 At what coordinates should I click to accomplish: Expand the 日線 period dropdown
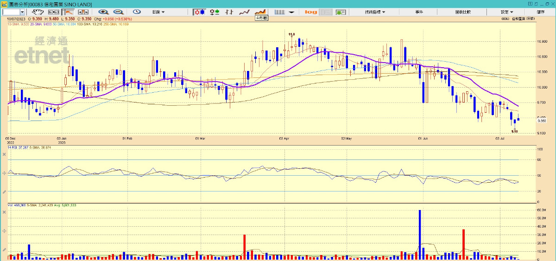pyautogui.click(x=158, y=12)
